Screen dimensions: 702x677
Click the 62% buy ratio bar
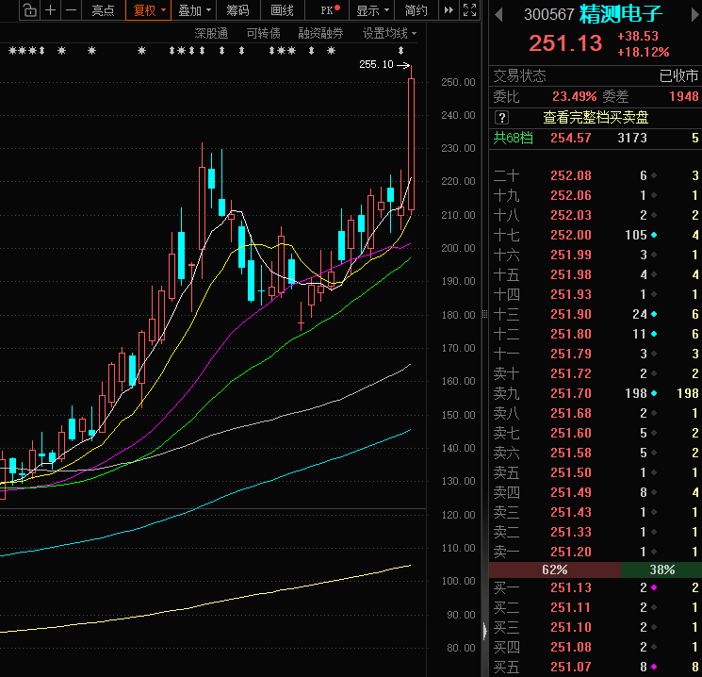(x=555, y=570)
